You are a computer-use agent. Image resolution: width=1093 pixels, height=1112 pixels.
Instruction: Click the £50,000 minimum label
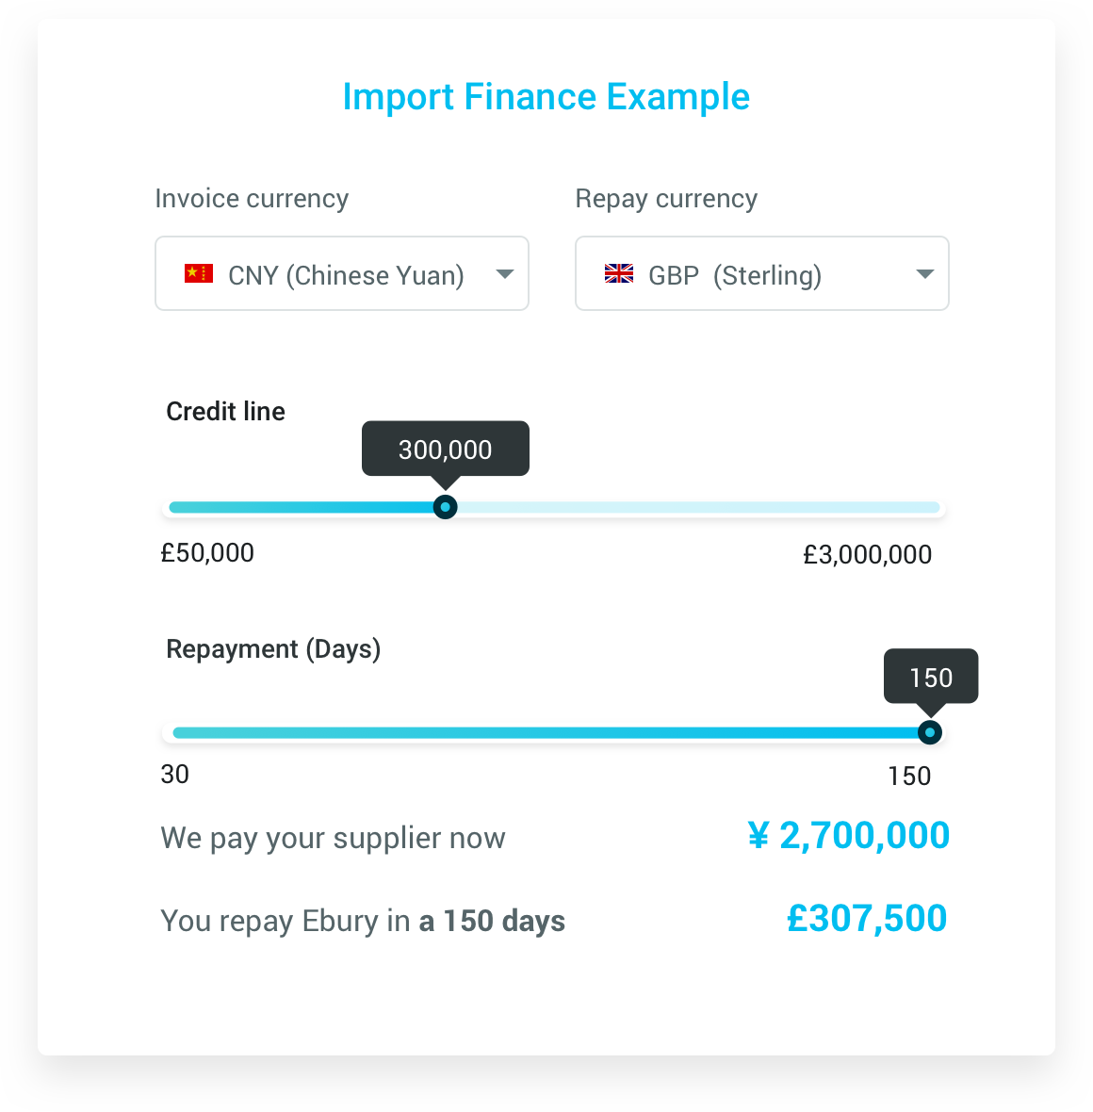tap(207, 553)
